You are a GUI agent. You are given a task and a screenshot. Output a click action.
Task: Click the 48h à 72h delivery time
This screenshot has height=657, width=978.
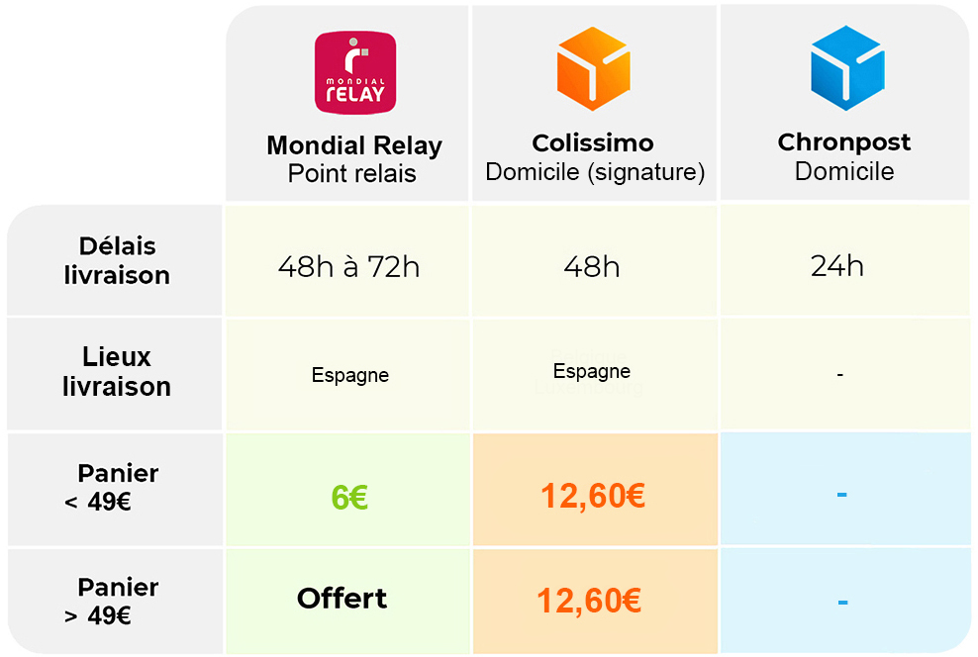pyautogui.click(x=348, y=267)
